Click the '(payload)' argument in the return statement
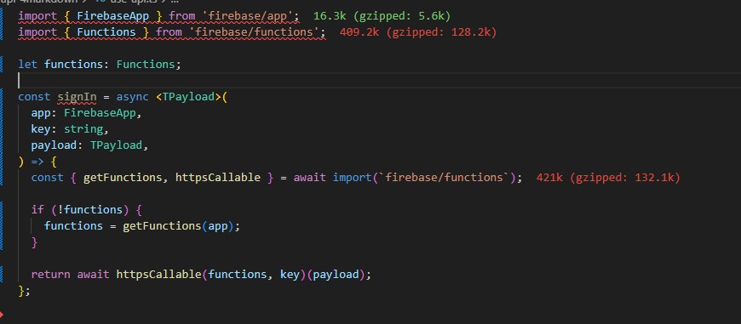Screen dimensions: 741x324 [336, 275]
